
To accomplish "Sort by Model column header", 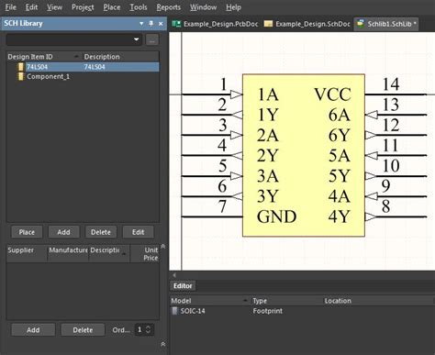I will (x=209, y=301).
